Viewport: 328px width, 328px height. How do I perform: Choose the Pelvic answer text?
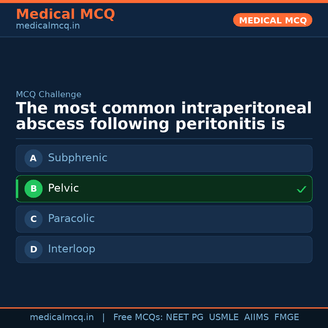[x=63, y=188]
